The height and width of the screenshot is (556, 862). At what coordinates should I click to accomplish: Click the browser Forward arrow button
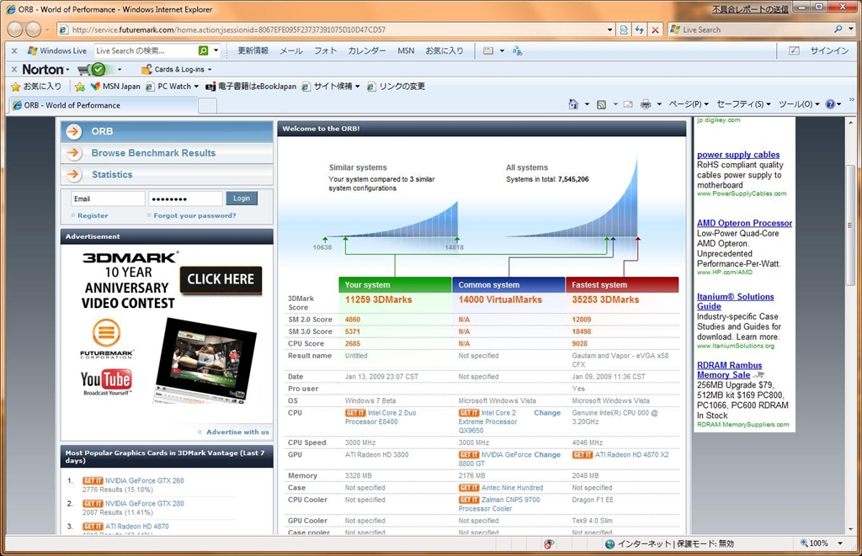34,29
